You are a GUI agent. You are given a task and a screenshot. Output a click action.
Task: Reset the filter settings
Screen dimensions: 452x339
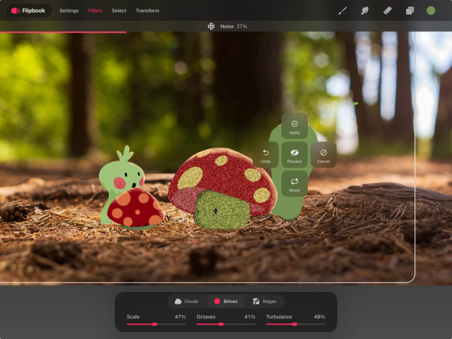click(295, 184)
